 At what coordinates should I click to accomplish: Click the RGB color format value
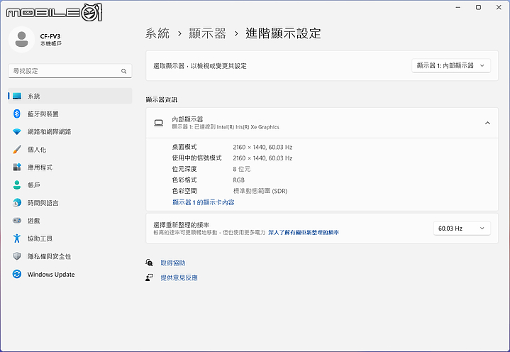point(239,180)
